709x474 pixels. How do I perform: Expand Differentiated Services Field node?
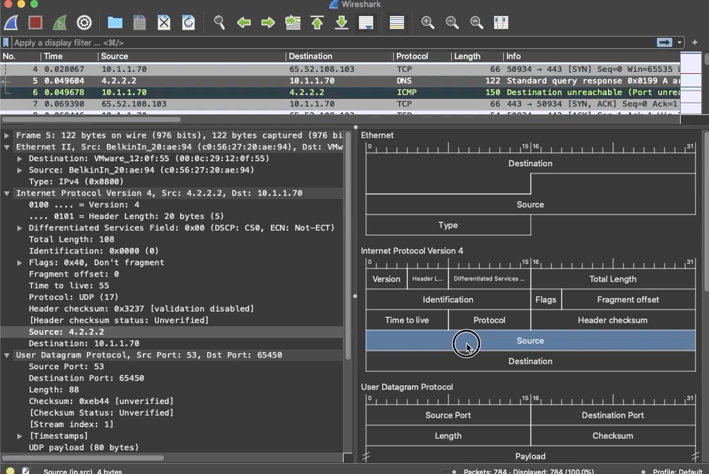tap(19, 228)
